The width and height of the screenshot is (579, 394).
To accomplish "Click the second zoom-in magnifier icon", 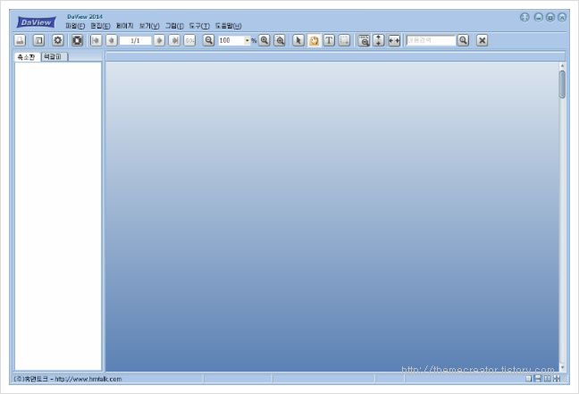I will click(280, 40).
